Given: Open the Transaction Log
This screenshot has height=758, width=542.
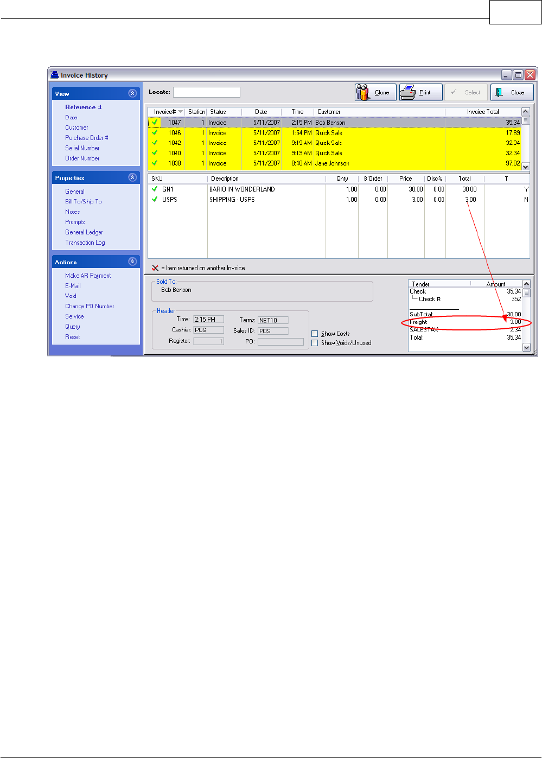Looking at the screenshot, I should coord(85,243).
